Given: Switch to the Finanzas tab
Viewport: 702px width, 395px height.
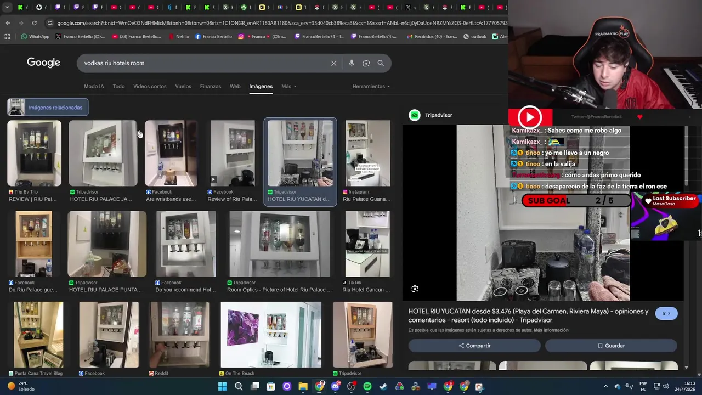Looking at the screenshot, I should [x=211, y=86].
